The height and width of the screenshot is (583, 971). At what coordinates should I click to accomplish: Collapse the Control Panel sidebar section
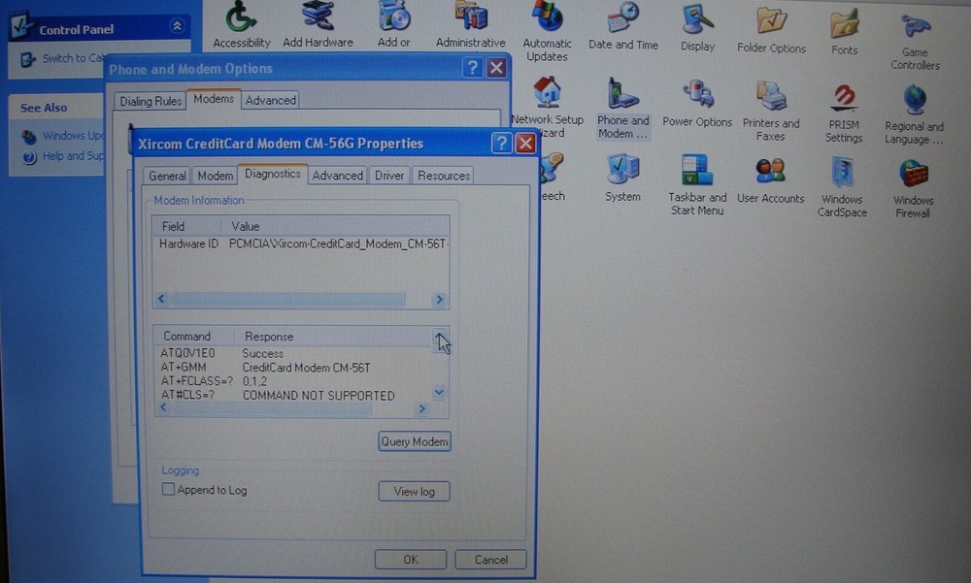[x=177, y=26]
